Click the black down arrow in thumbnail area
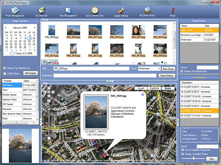 click(x=162, y=62)
